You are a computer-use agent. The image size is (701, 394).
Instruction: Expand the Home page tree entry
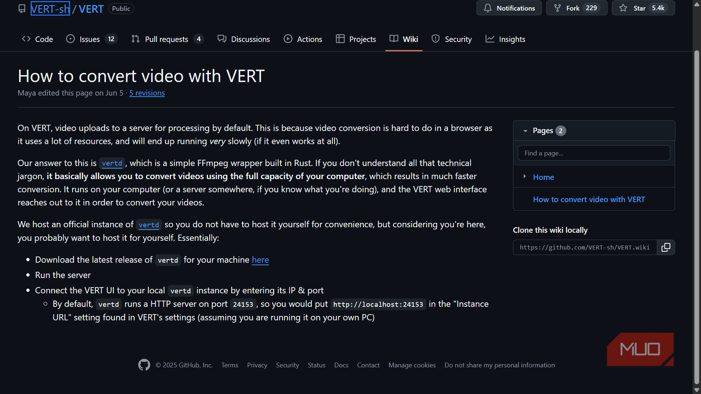point(525,177)
